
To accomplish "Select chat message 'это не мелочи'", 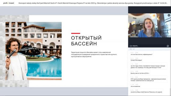I will (135, 86).
